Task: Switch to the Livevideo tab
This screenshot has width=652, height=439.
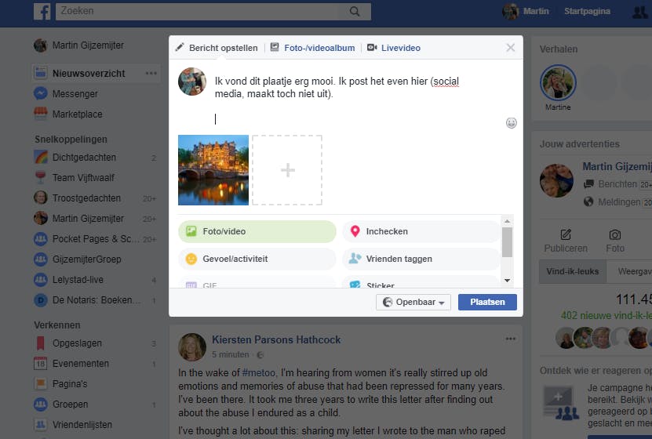Action: [x=394, y=48]
